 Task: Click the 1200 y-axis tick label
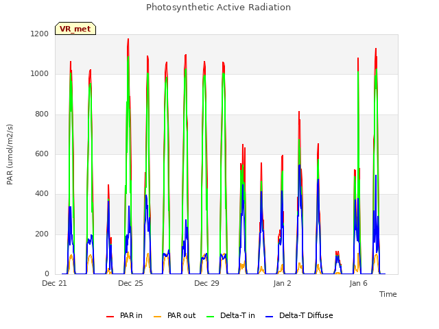pos(40,34)
